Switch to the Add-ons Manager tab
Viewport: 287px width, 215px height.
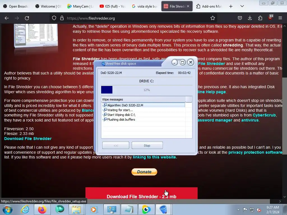pyautogui.click(x=209, y=6)
